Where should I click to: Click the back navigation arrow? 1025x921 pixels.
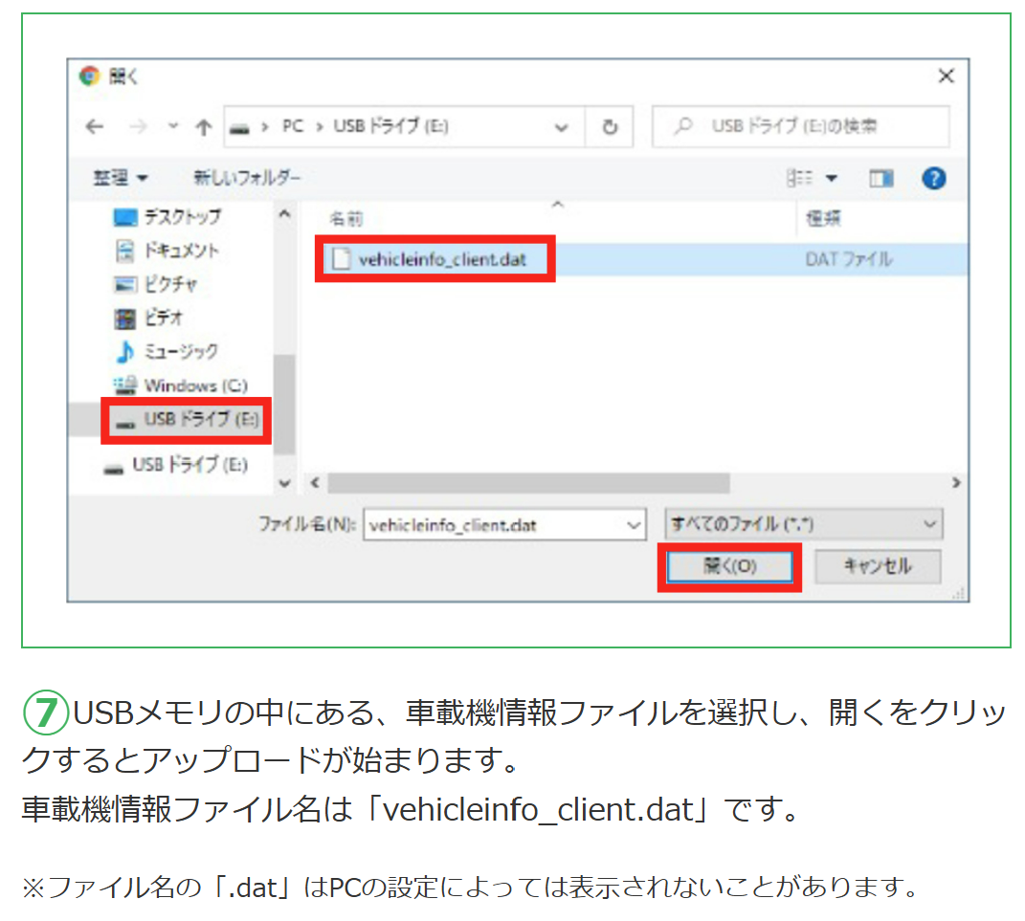pyautogui.click(x=94, y=127)
